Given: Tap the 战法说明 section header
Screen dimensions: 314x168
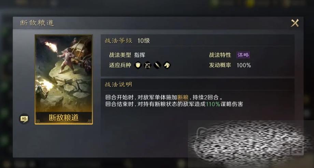Looking at the screenshot, I should pyautogui.click(x=118, y=84).
